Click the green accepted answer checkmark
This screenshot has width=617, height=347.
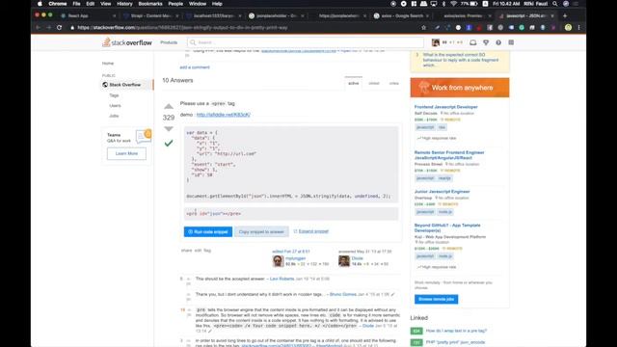[169, 144]
